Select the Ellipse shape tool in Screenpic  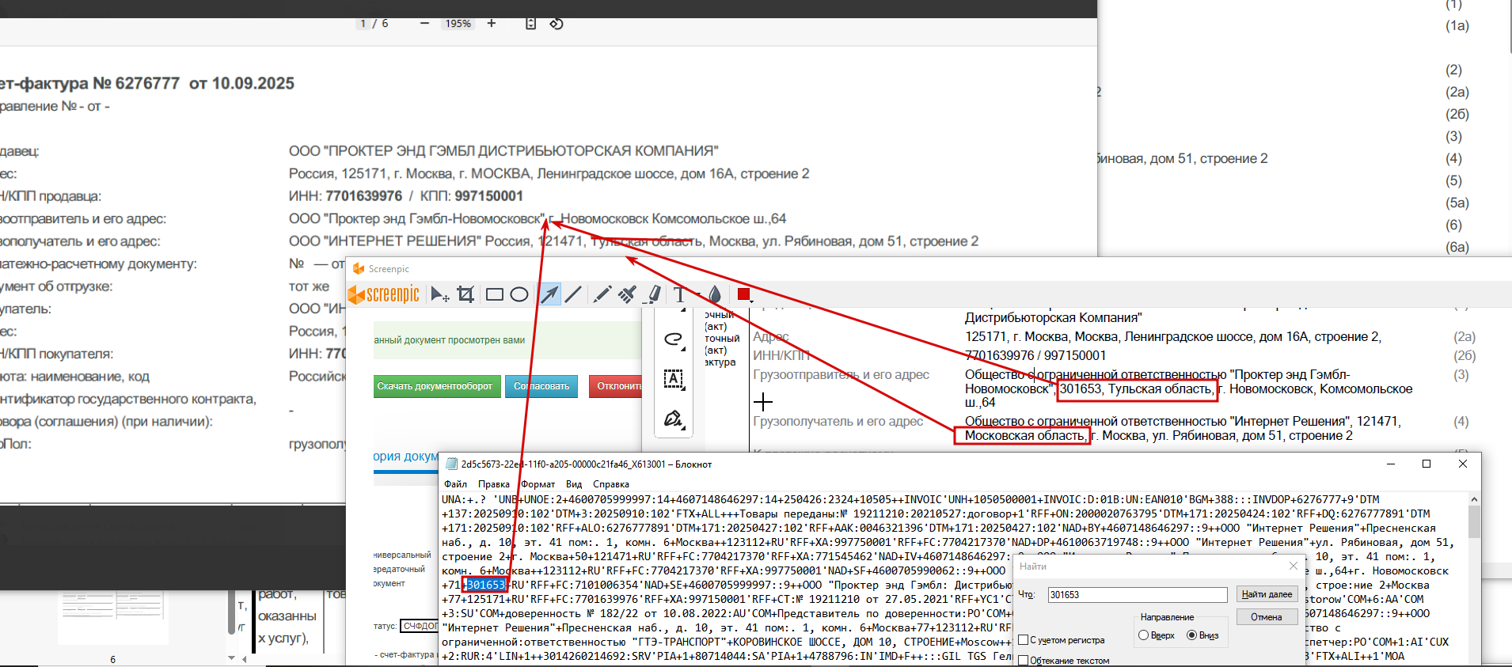pos(519,294)
